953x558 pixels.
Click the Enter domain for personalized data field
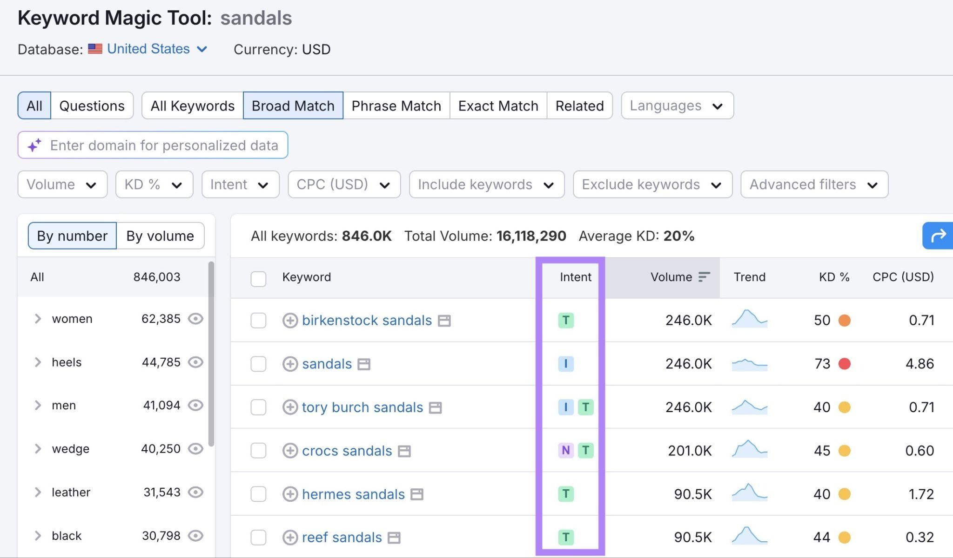pyautogui.click(x=153, y=145)
